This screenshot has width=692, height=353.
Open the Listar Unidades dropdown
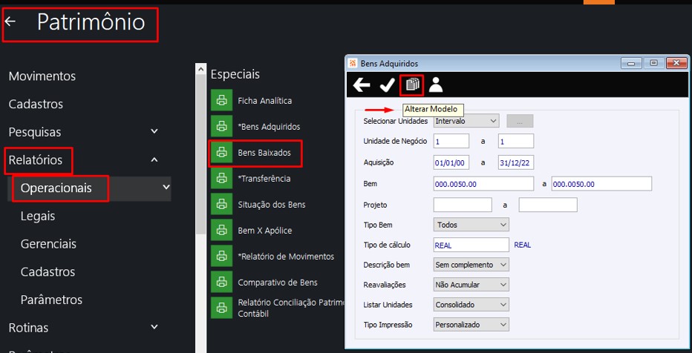[471, 305]
